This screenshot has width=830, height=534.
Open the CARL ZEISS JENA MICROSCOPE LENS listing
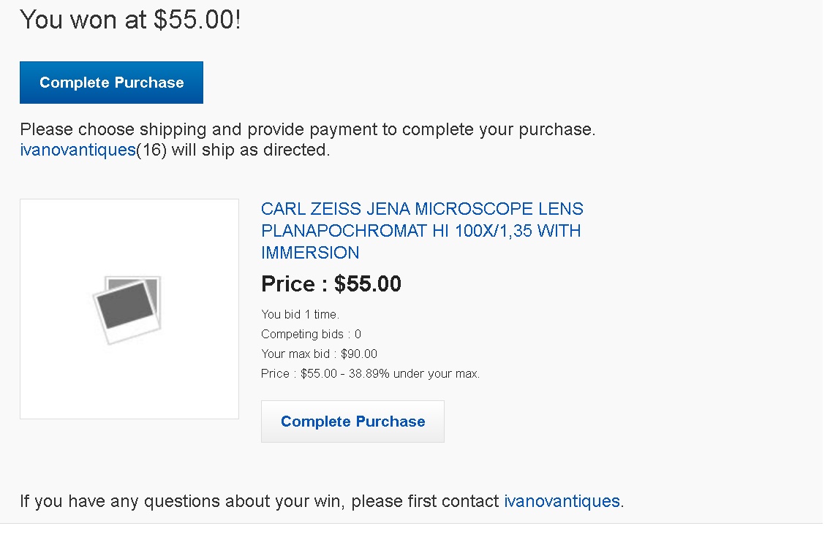point(422,231)
